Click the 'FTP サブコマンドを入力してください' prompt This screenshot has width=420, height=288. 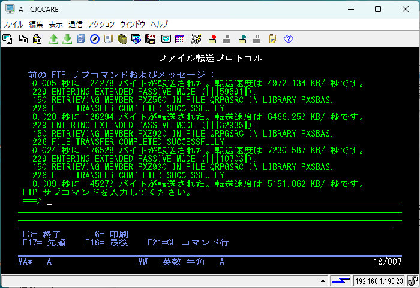click(107, 192)
